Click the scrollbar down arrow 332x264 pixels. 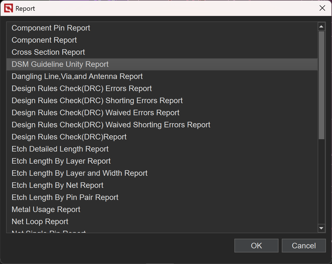coord(321,228)
